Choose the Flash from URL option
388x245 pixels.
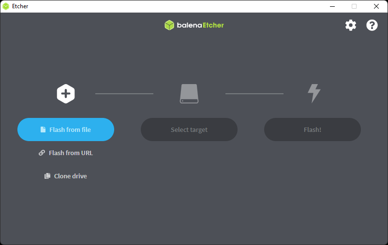click(71, 153)
